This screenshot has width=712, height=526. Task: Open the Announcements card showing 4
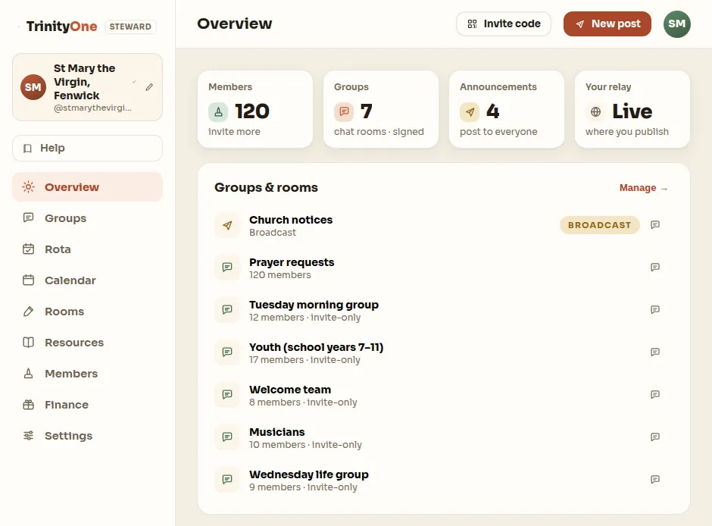coord(507,109)
